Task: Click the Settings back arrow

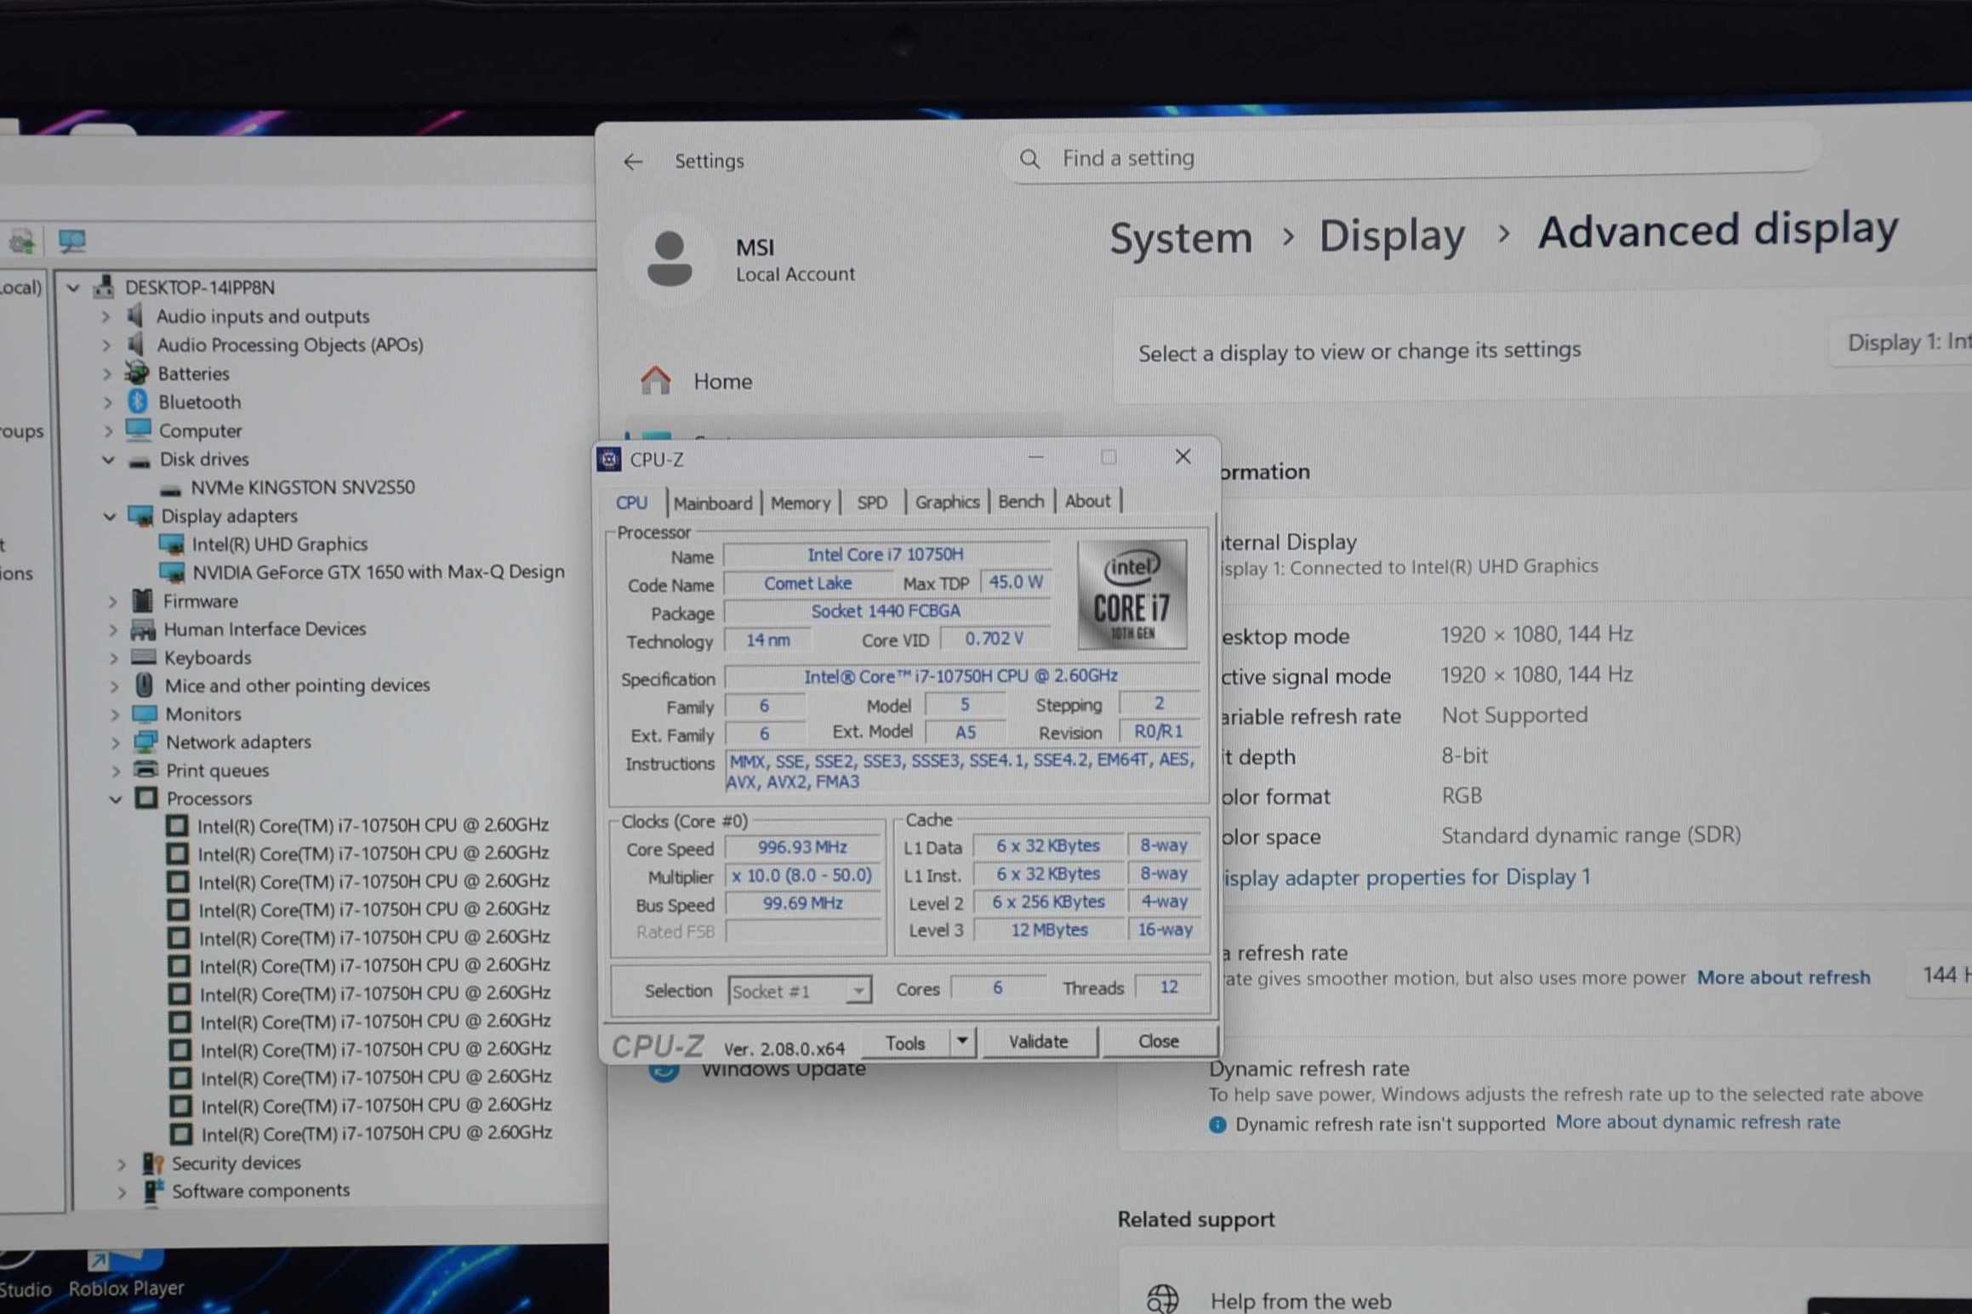Action: click(x=633, y=162)
